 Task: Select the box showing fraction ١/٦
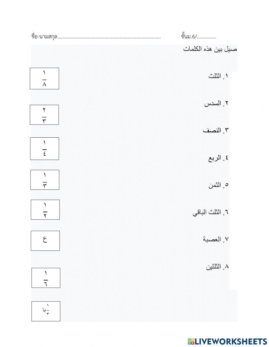pos(46,278)
